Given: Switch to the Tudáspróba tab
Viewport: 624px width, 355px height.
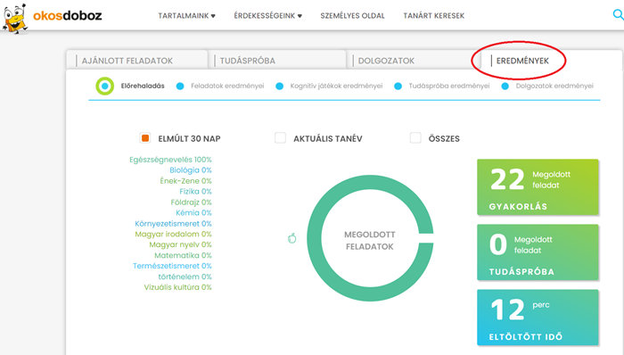Looking at the screenshot, I should pyautogui.click(x=277, y=61).
